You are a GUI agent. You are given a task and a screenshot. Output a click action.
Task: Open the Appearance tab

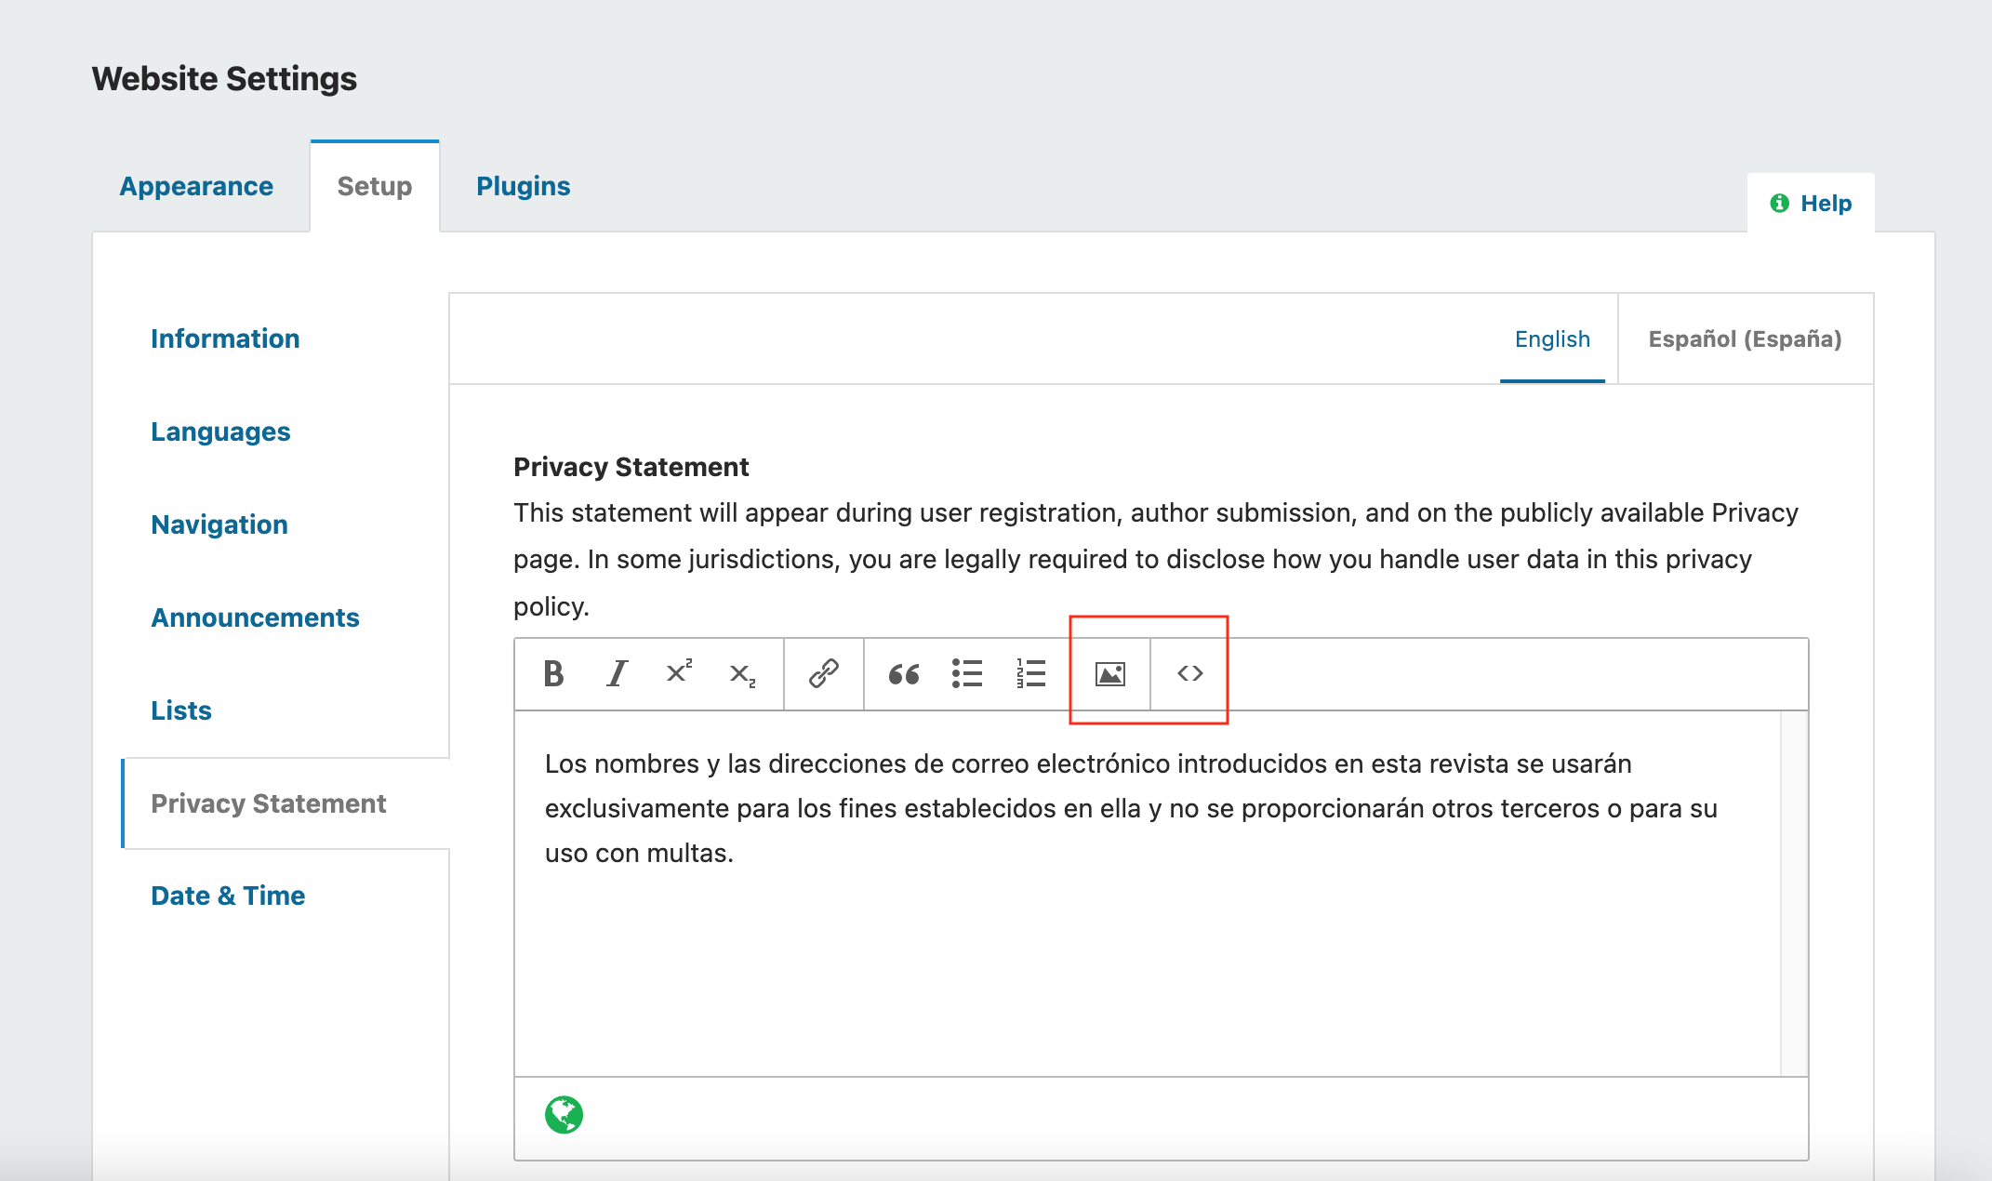tap(195, 186)
